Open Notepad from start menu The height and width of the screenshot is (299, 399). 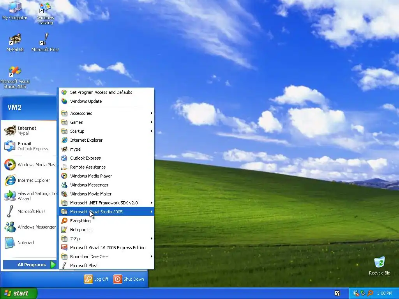tap(28, 242)
